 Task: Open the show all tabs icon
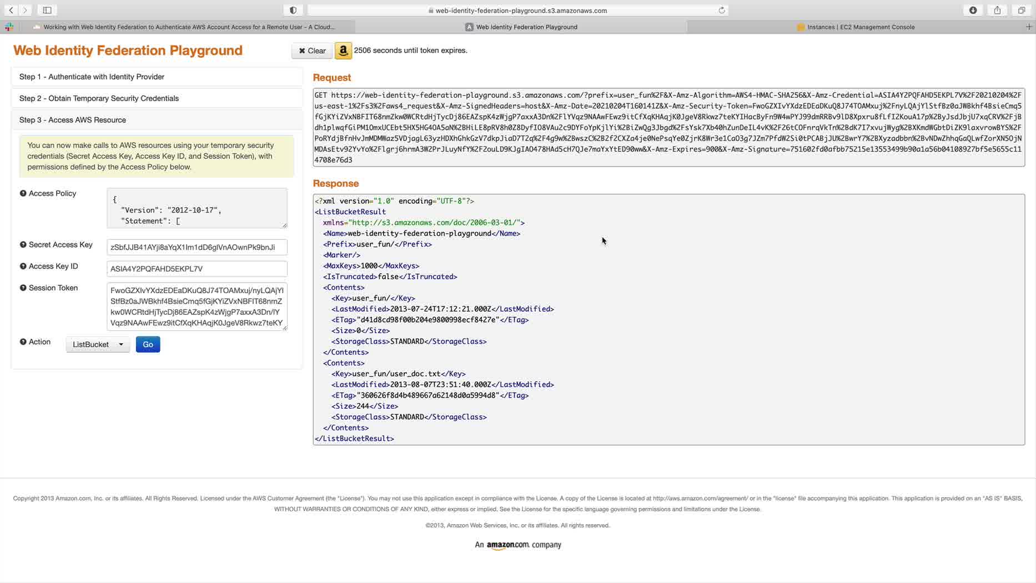[x=1022, y=10]
